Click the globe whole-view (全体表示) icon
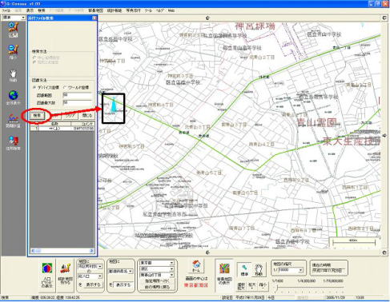This screenshot has height=302, width=390. (x=13, y=97)
